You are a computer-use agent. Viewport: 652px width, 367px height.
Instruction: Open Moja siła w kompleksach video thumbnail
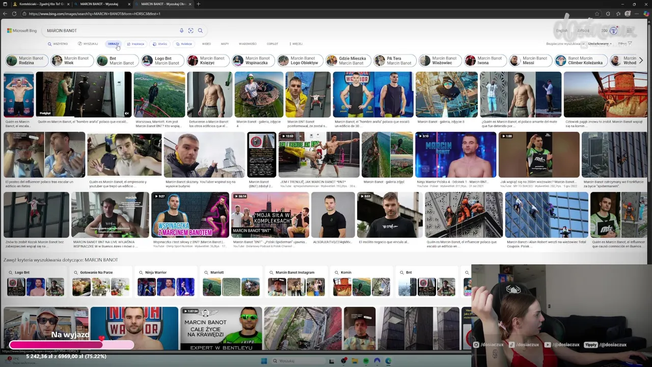pyautogui.click(x=270, y=215)
